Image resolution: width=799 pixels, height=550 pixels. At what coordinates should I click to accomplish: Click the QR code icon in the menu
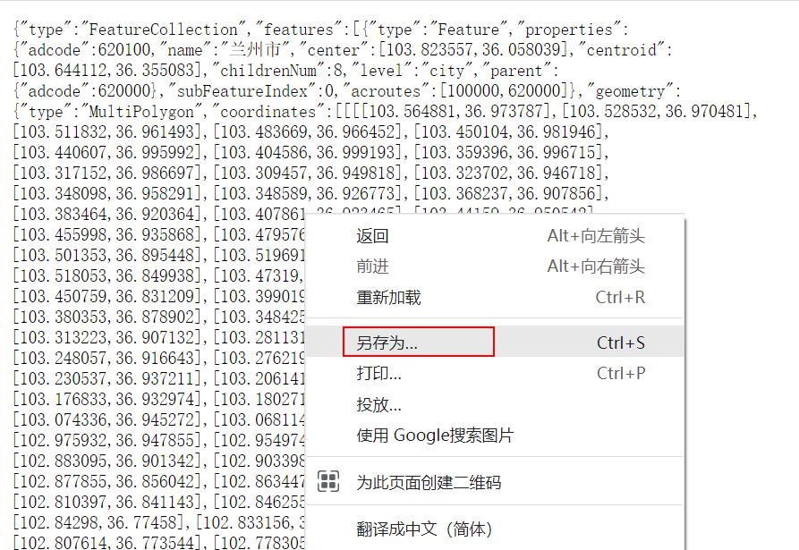[x=328, y=481]
